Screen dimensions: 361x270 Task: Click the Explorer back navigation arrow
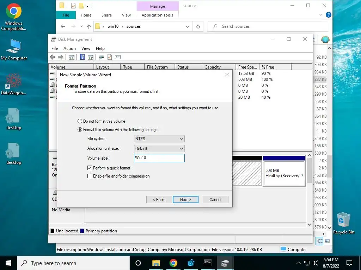[x=63, y=26]
